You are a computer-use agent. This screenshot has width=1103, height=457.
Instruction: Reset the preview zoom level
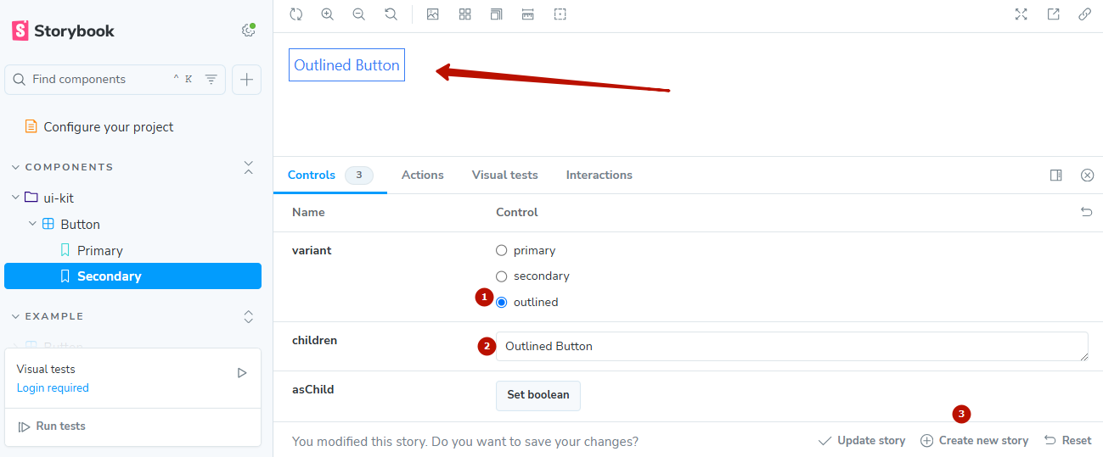pyautogui.click(x=390, y=14)
